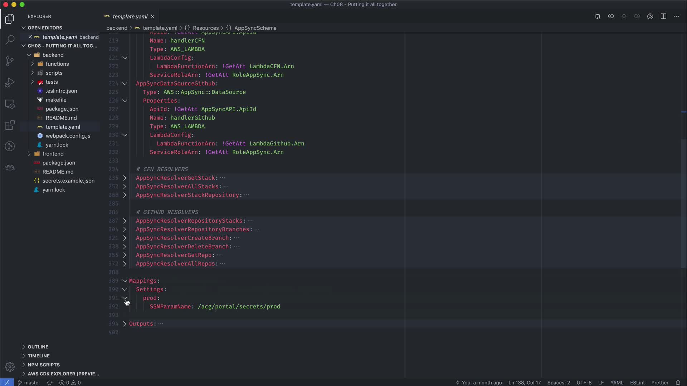The width and height of the screenshot is (687, 386).
Task: Open the Run and Debug view
Action: pyautogui.click(x=10, y=83)
